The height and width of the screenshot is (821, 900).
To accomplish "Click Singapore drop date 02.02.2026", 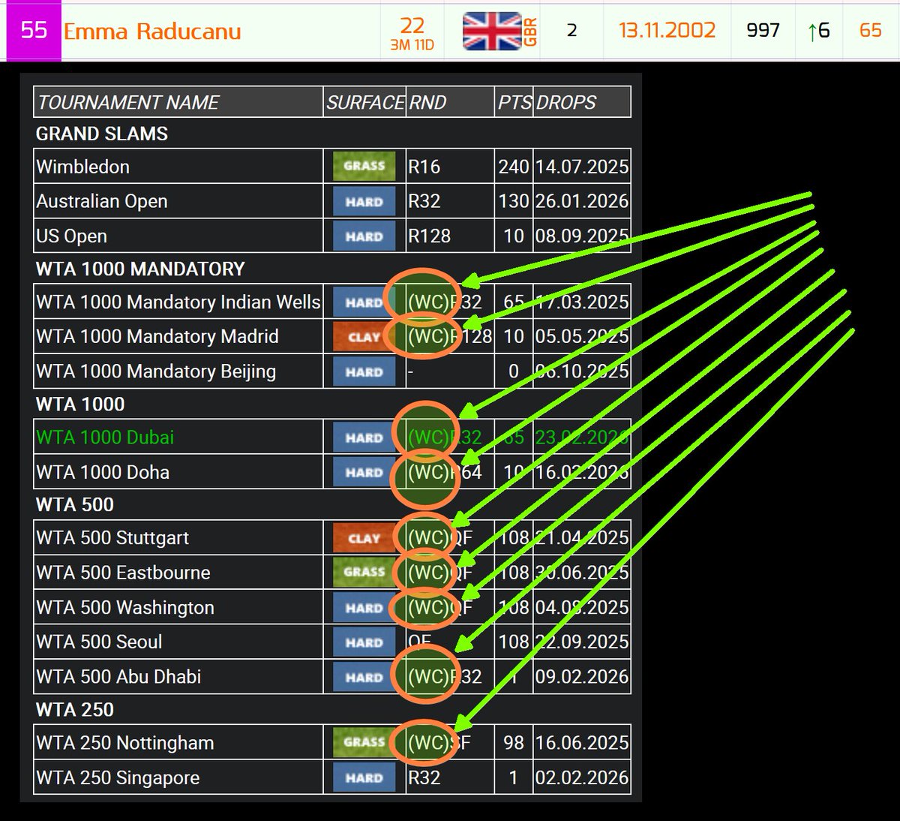I will tap(582, 777).
